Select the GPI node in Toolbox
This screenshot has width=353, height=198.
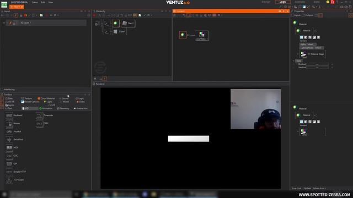(x=12, y=164)
